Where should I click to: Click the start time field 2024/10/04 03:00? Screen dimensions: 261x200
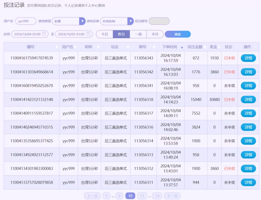click(30, 34)
